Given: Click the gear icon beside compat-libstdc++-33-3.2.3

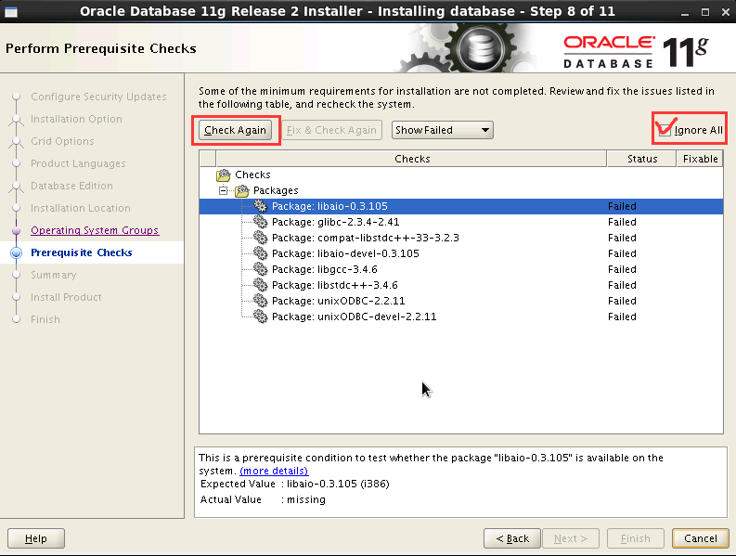Looking at the screenshot, I should click(x=261, y=238).
